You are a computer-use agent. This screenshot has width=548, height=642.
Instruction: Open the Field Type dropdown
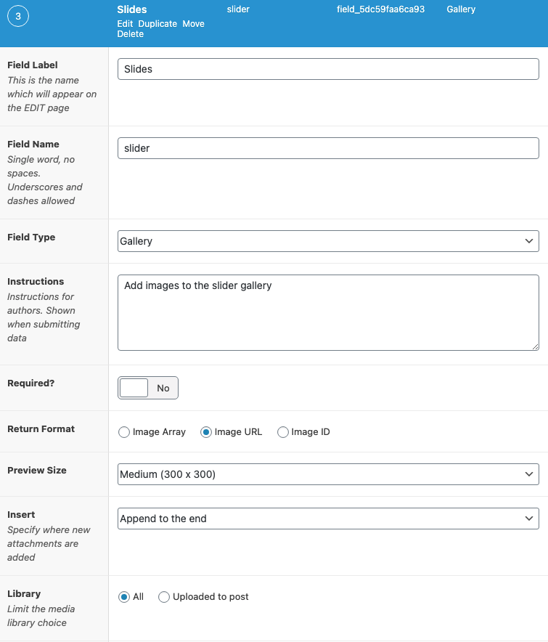click(x=328, y=241)
